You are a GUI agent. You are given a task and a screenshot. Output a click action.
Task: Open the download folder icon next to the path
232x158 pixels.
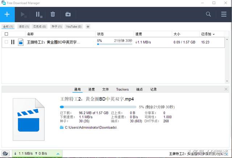tap(62, 127)
